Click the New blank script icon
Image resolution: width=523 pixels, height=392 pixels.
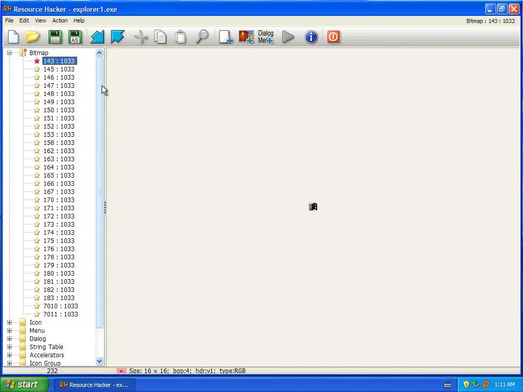pos(13,37)
